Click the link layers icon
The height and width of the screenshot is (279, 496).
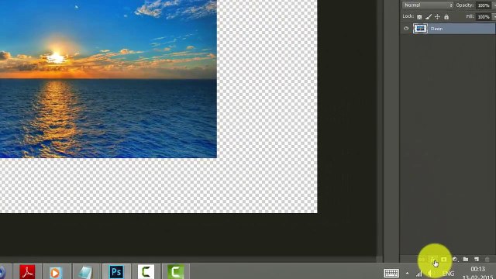422,260
